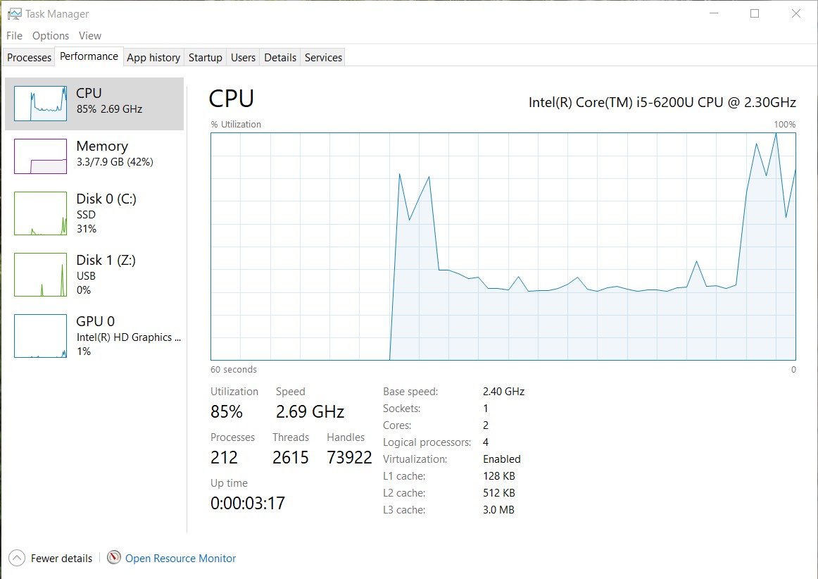
Task: Click the Fewer details label
Action: (61, 558)
